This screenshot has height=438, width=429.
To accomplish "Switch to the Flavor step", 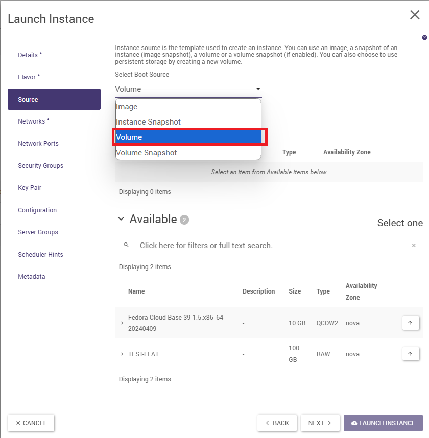I will coord(29,77).
